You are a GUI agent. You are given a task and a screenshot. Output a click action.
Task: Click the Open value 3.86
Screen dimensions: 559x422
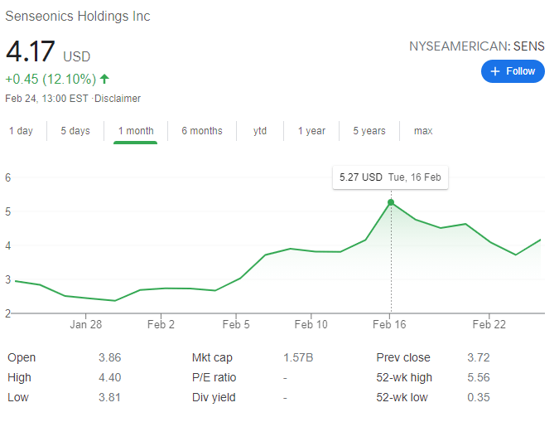110,357
